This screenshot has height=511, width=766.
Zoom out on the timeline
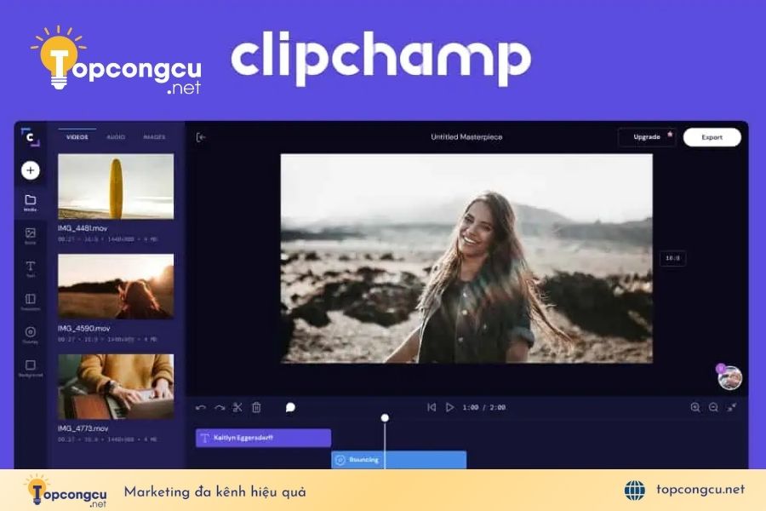point(714,407)
